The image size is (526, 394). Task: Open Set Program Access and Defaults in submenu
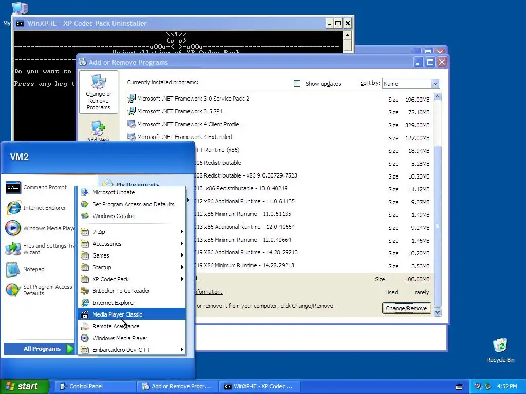131,204
